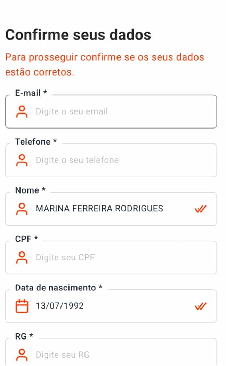Viewport: 226px width, 366px height.
Task: Click the Telefone field label
Action: [34, 141]
